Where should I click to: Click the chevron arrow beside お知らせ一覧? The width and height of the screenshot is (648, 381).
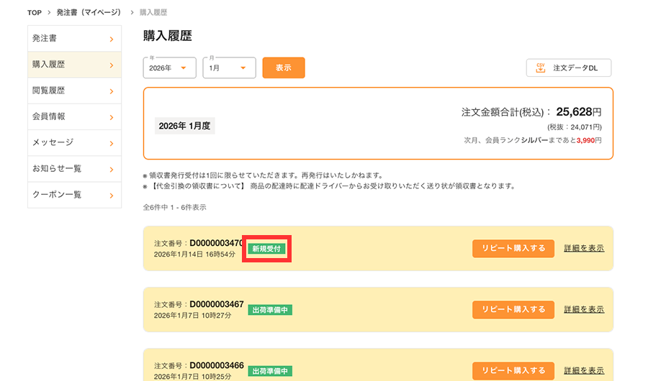point(111,170)
